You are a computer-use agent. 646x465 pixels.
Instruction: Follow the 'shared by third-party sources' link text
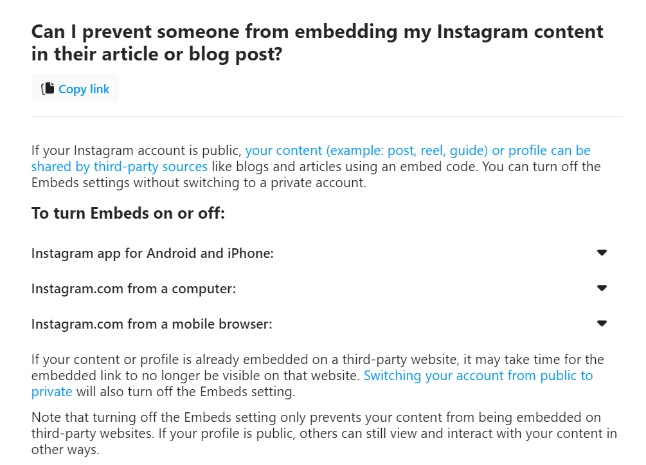point(120,167)
